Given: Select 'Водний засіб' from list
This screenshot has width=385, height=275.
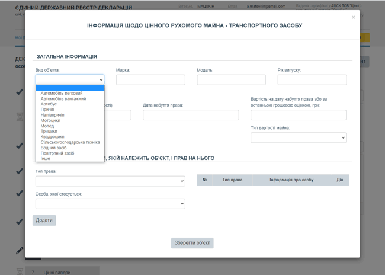Looking at the screenshot, I should [x=53, y=148].
